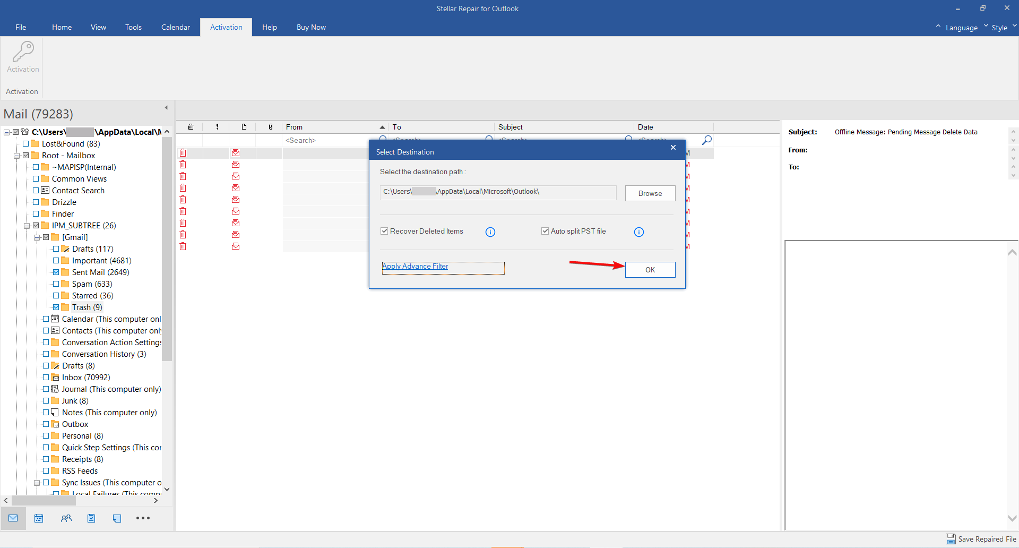
Task: Collapse the IPM_SUBTREE node
Action: tap(27, 226)
